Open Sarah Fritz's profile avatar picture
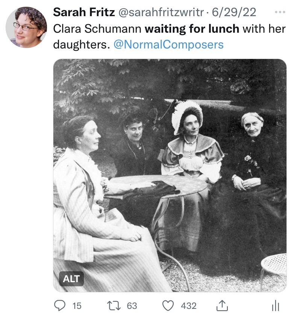 coord(26,27)
